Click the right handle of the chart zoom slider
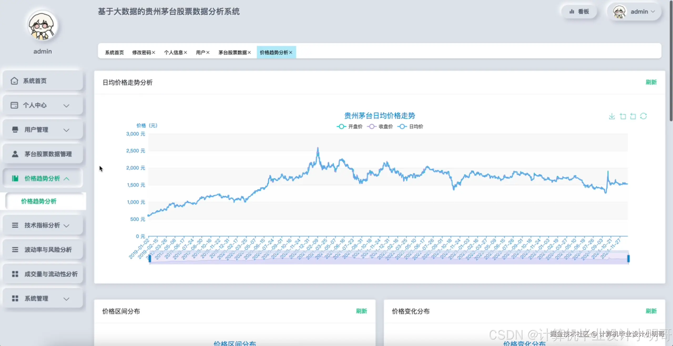Viewport: 673px width, 346px height. coord(628,259)
